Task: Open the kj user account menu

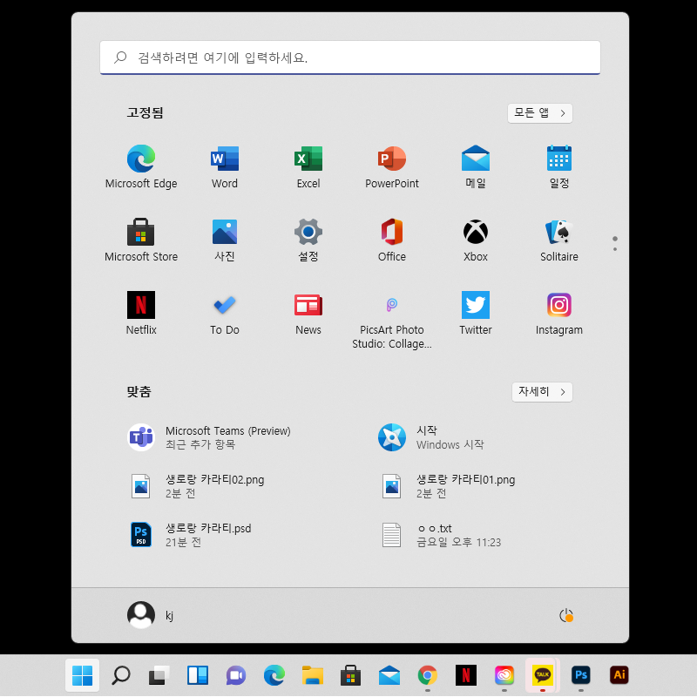Action: point(151,615)
